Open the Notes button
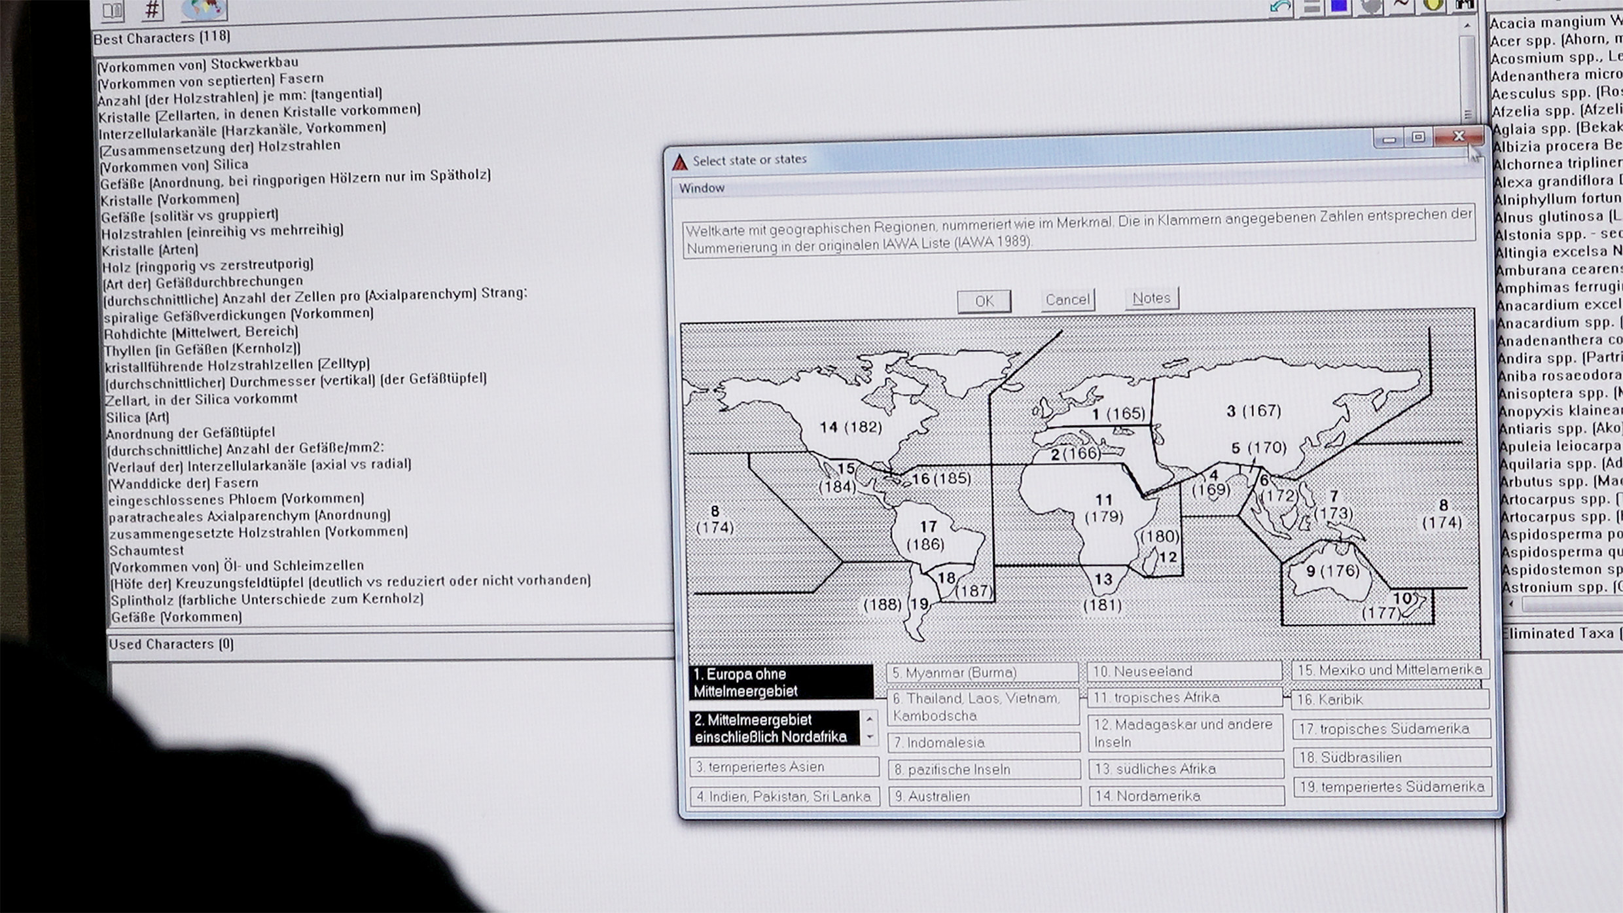 1151,298
